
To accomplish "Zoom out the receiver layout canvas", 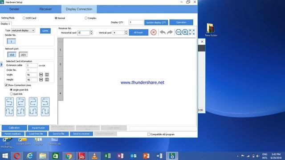I will tap(178, 32).
